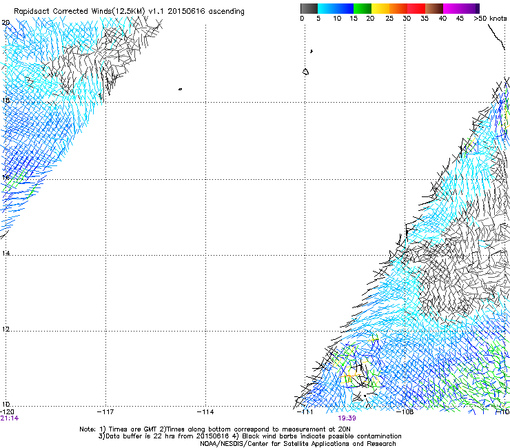Click the cyan-blue 5-15 knots legend segment
Image resolution: width=510 pixels, height=448 pixels.
pyautogui.click(x=336, y=8)
